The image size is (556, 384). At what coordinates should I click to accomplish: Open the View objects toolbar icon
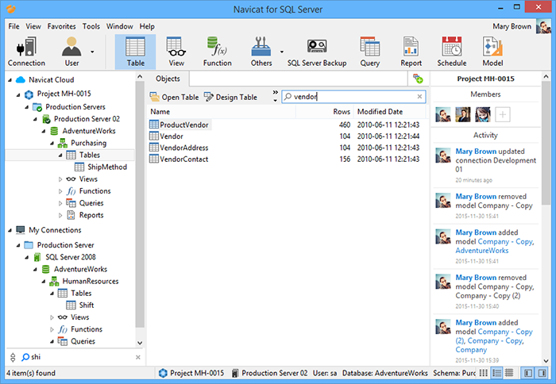(176, 52)
